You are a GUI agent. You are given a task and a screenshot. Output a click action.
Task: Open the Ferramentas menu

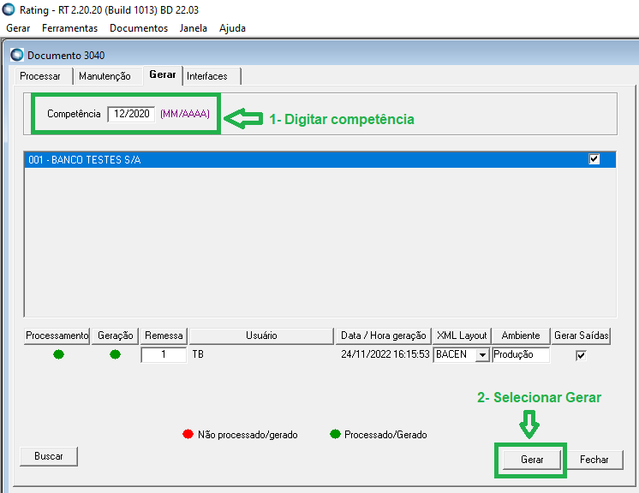pyautogui.click(x=69, y=28)
